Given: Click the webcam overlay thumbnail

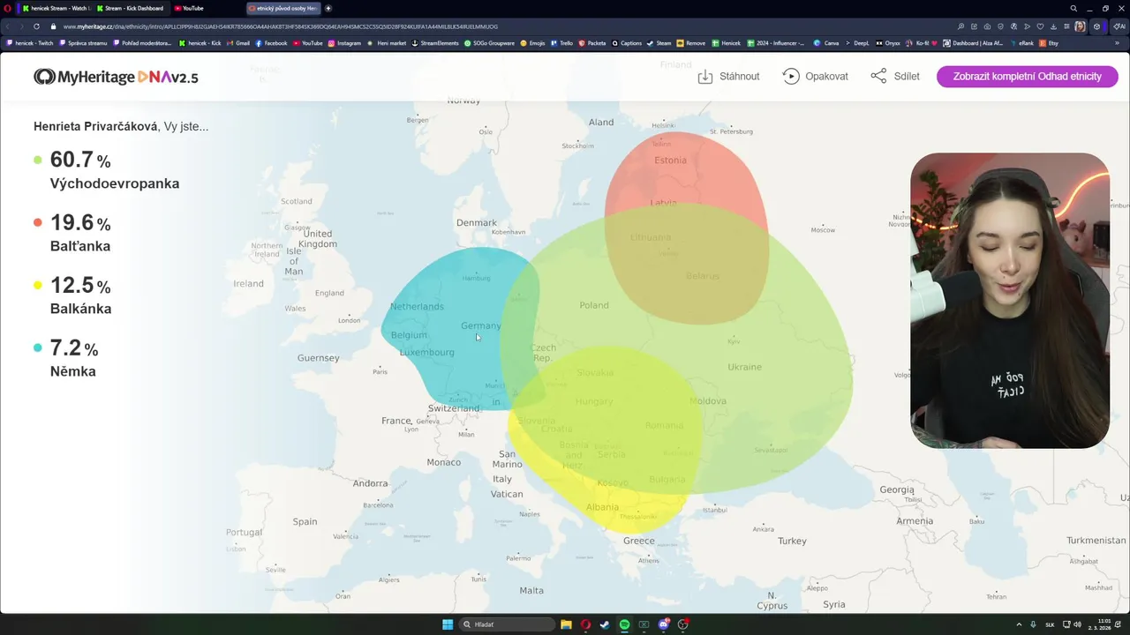Looking at the screenshot, I should 1010,301.
